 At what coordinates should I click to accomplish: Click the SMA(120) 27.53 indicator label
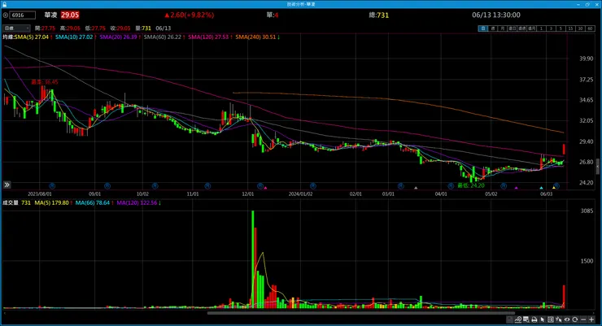pyautogui.click(x=210, y=37)
